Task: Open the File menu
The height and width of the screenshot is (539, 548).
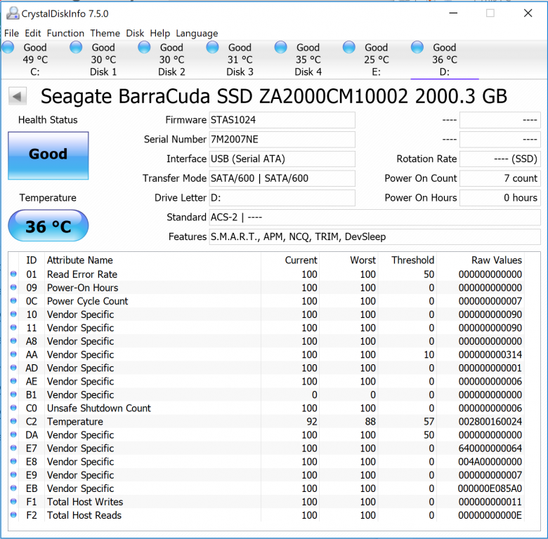Action: click(11, 33)
